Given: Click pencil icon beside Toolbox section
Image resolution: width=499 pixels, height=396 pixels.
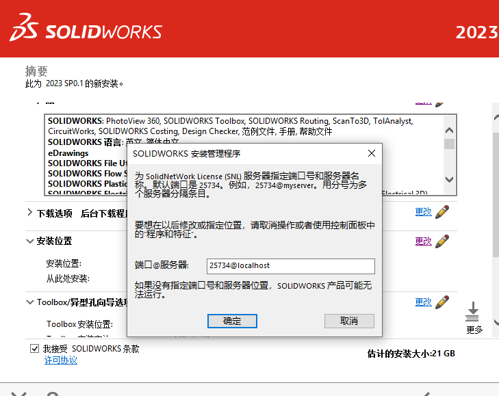Looking at the screenshot, I should pos(442,302).
